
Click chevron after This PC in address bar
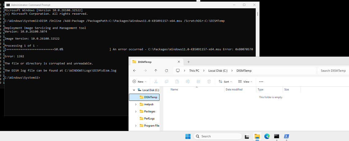point(204,71)
